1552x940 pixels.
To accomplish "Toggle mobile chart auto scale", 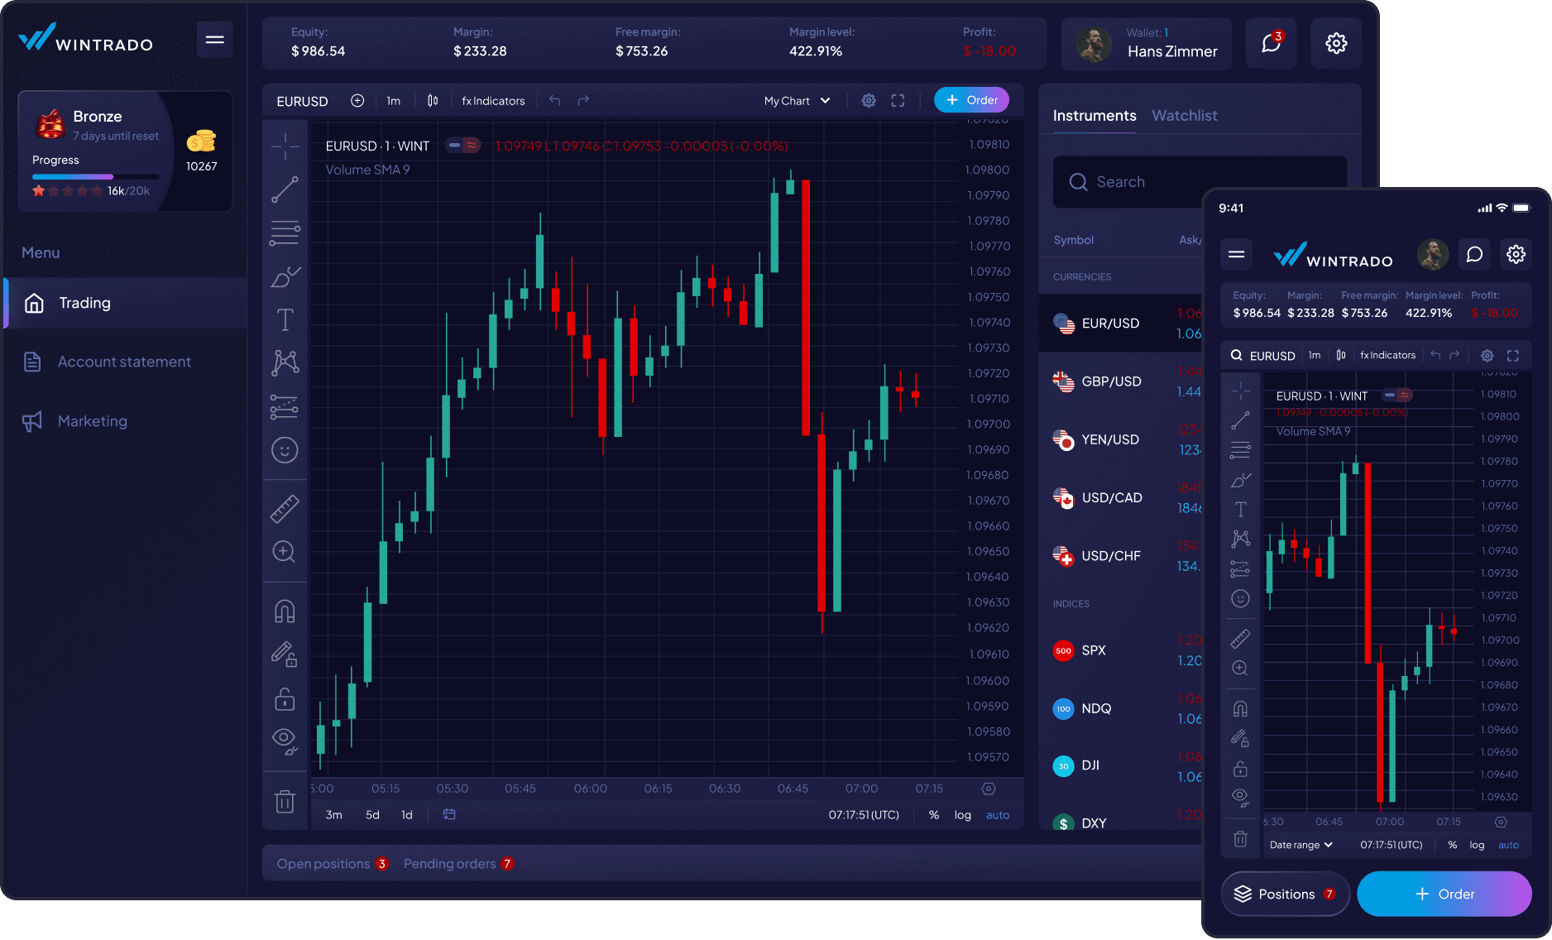I will [x=1509, y=845].
